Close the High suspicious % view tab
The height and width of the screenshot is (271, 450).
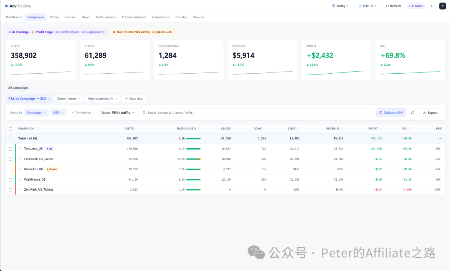click(116, 99)
